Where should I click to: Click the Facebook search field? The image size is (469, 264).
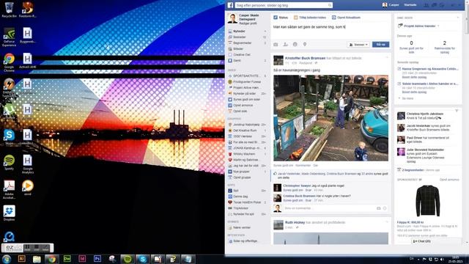(x=284, y=5)
